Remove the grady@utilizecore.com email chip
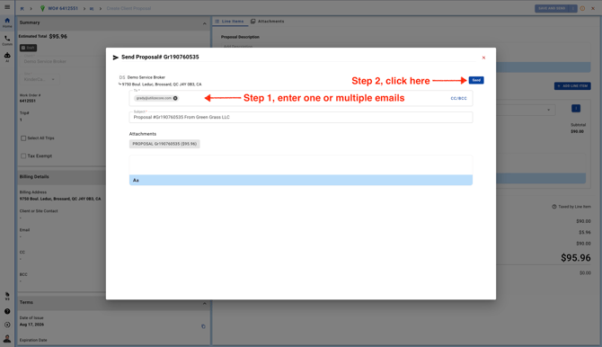The image size is (602, 347). click(x=175, y=98)
